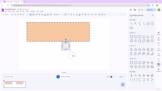Screen dimensions: 162x91
Task: Click the redo toolbar icon
Action: point(18,15)
